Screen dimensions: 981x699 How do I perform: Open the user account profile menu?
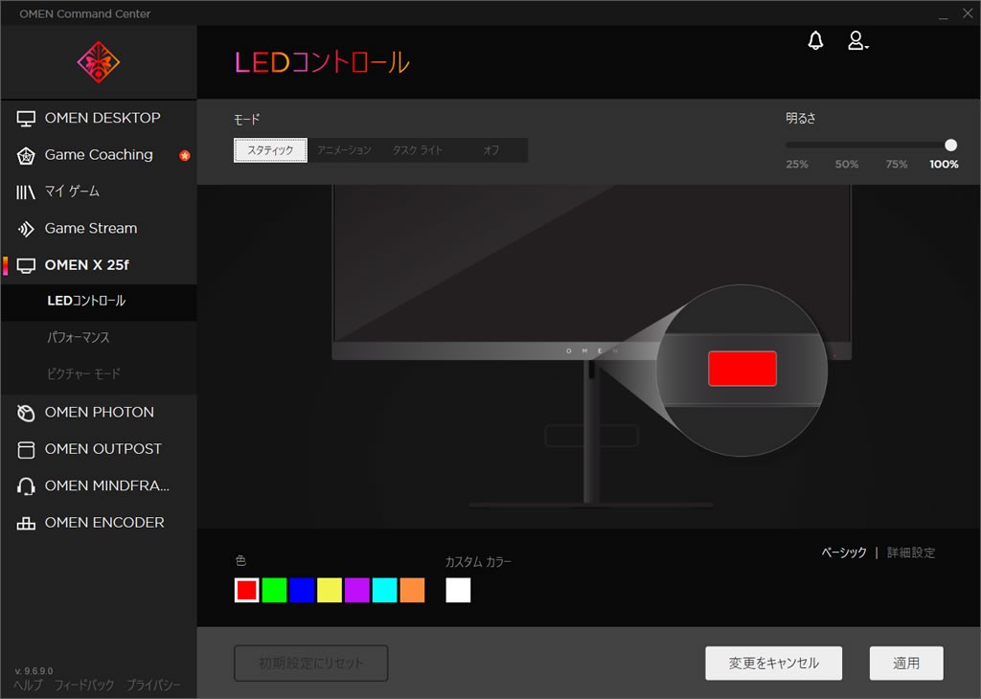pyautogui.click(x=856, y=40)
